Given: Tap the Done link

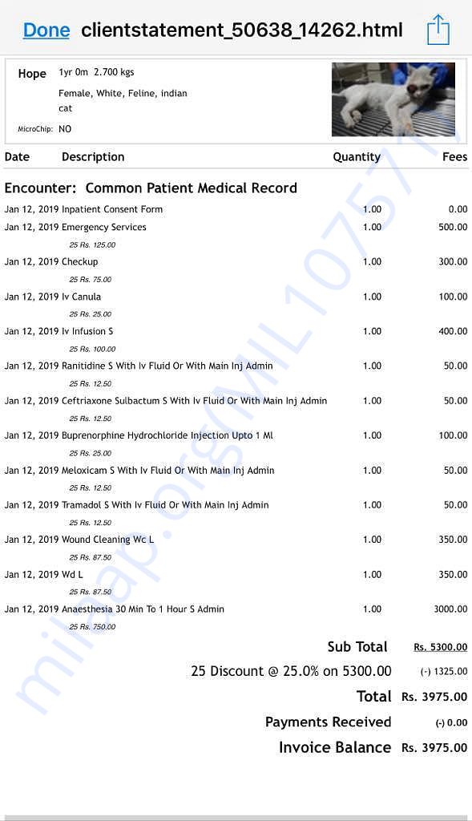Looking at the screenshot, I should pyautogui.click(x=46, y=30).
